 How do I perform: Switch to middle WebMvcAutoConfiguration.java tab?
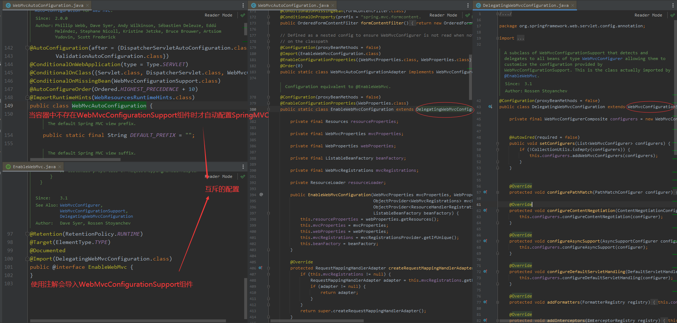293,5
